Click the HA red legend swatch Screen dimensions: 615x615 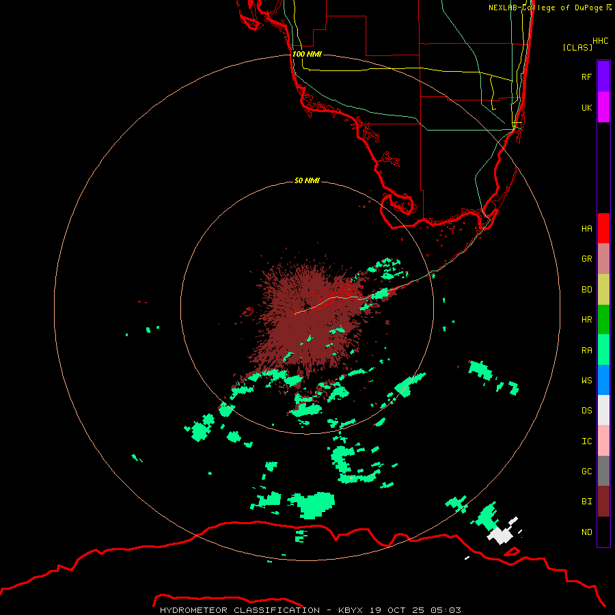pyautogui.click(x=603, y=228)
